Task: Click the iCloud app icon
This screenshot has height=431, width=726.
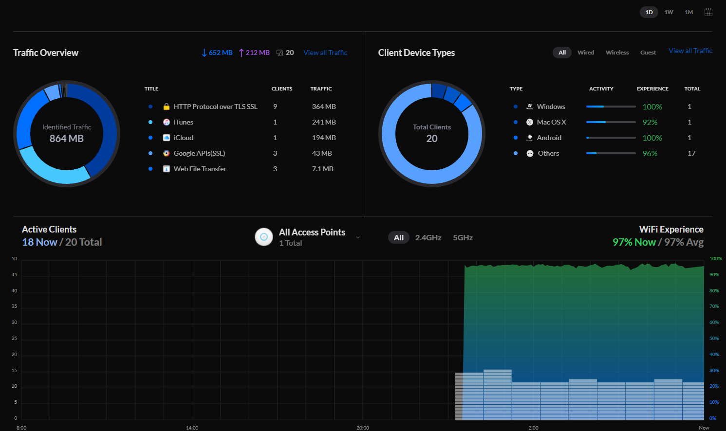Action: (x=167, y=138)
